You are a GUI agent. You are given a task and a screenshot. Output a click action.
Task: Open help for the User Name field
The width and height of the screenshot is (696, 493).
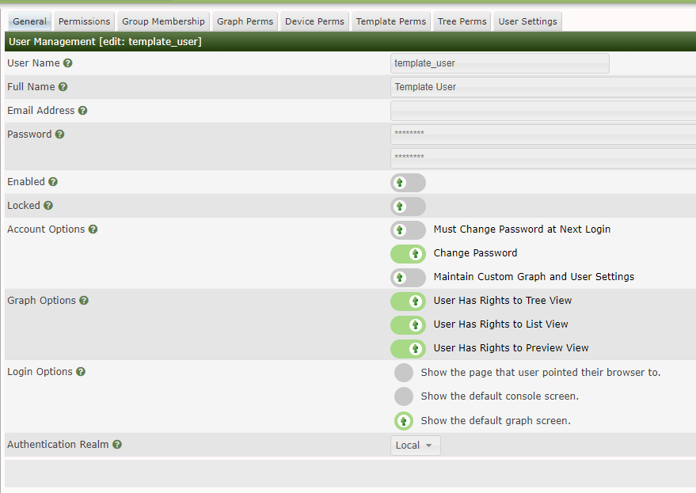(x=66, y=63)
